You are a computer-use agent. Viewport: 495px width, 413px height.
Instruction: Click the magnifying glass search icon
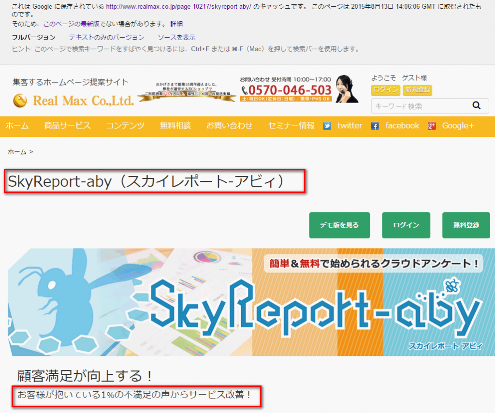click(x=476, y=105)
